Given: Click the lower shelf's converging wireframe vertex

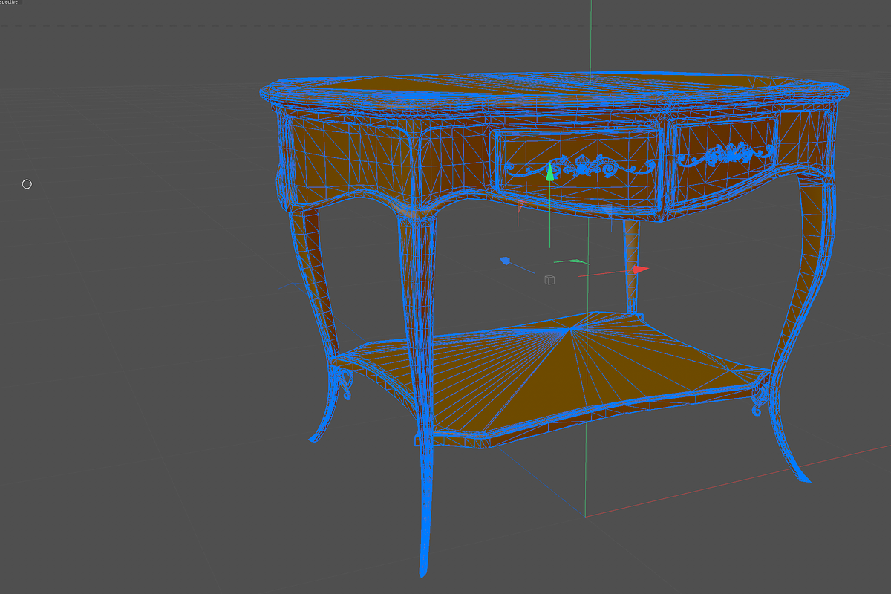Looking at the screenshot, I should 569,329.
